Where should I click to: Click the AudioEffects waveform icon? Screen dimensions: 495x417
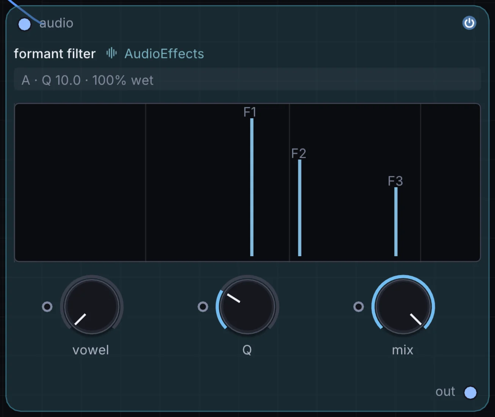[x=111, y=53]
